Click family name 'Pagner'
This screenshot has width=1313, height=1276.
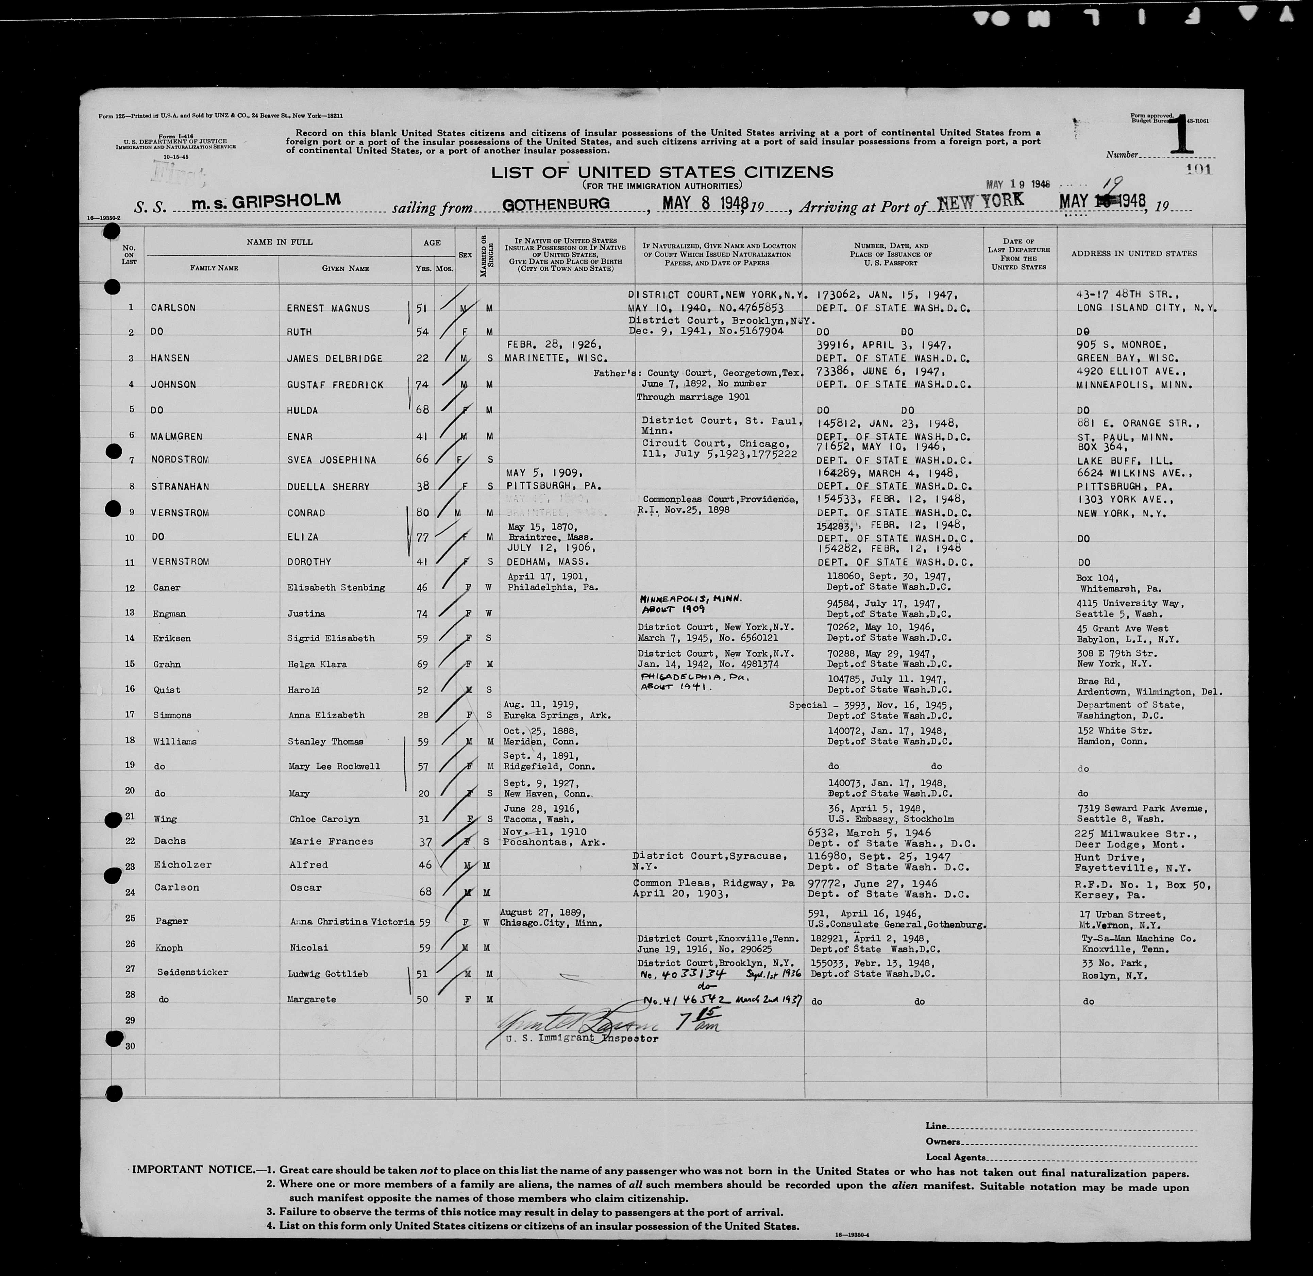pos(172,922)
